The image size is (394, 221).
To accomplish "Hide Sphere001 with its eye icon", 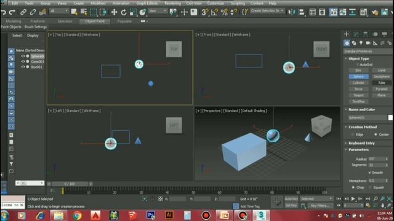I will click(23, 56).
